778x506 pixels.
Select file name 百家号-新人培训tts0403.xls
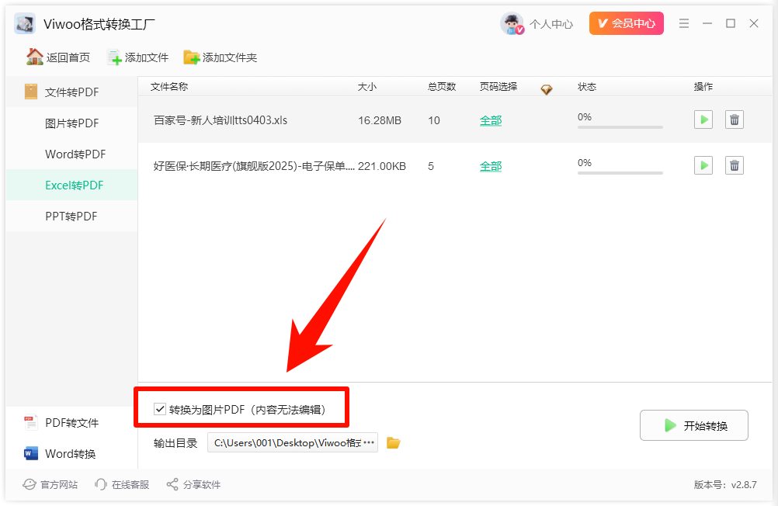[x=221, y=120]
